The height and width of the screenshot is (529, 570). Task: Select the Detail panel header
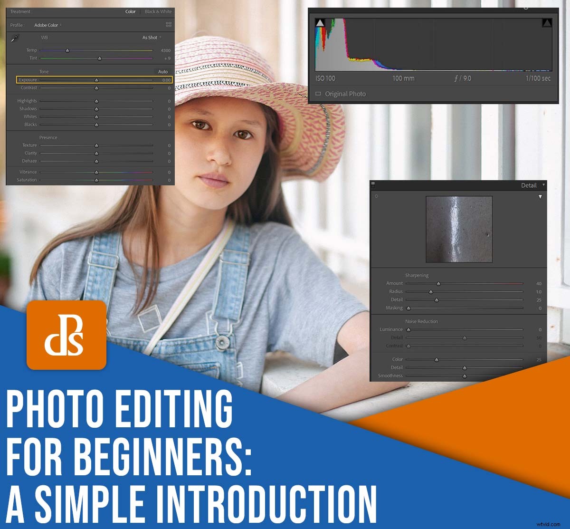[x=530, y=185]
